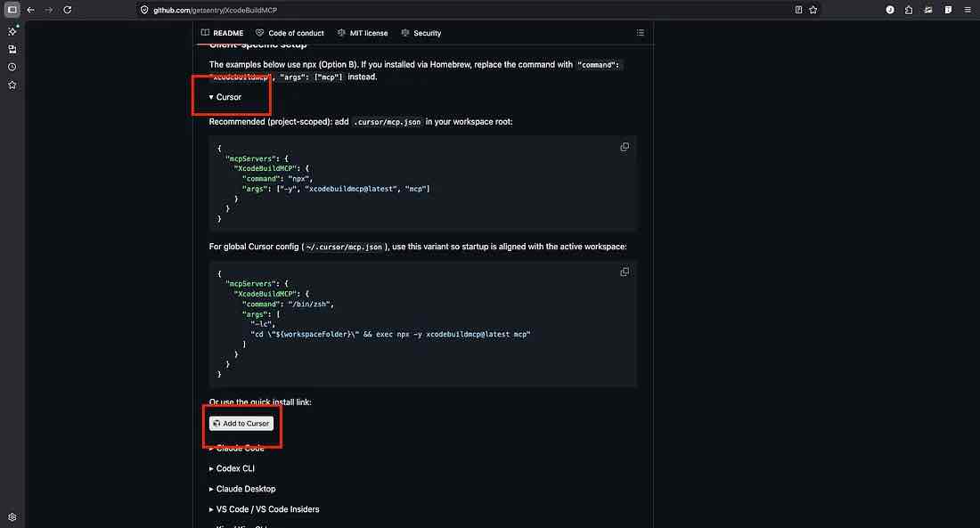Screen dimensions: 980x528
Task: Copy the project-scoped mcp.json code block
Action: point(625,147)
